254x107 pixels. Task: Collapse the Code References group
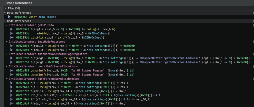[5, 21]
